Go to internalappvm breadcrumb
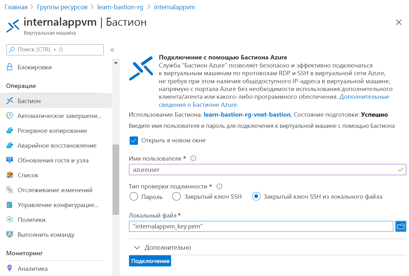Viewport: 409px width, 276px height. pos(174,7)
